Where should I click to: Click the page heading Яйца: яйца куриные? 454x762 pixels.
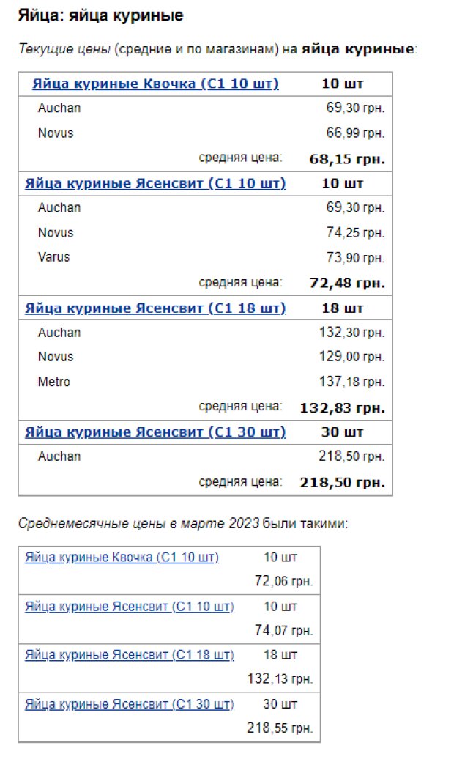tap(100, 15)
